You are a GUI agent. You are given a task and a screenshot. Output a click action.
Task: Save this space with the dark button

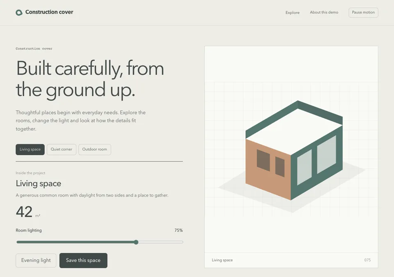83,261
